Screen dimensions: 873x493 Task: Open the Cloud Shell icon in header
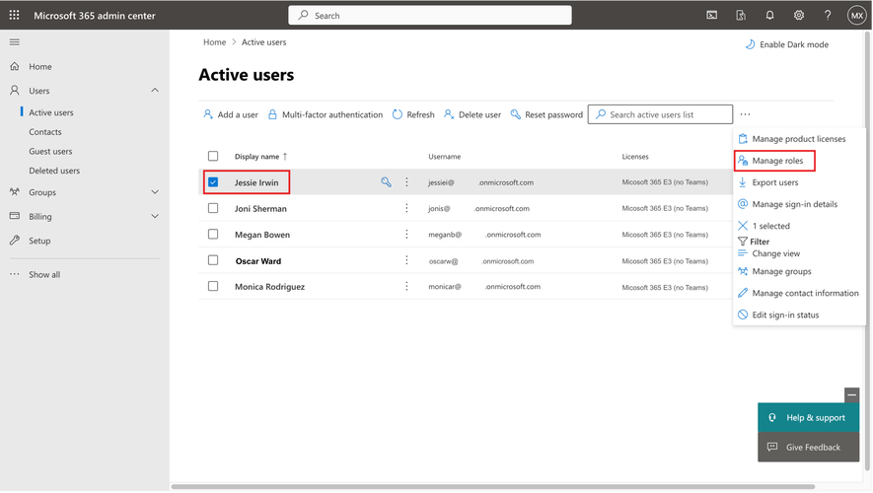[711, 15]
